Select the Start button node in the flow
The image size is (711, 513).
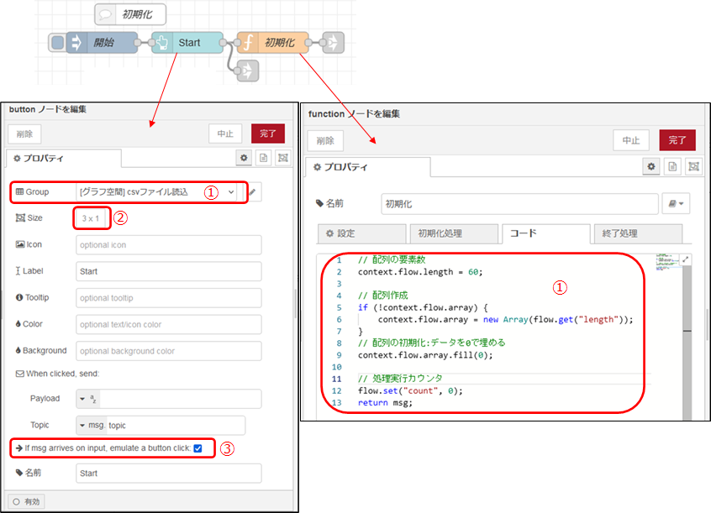[x=188, y=43]
